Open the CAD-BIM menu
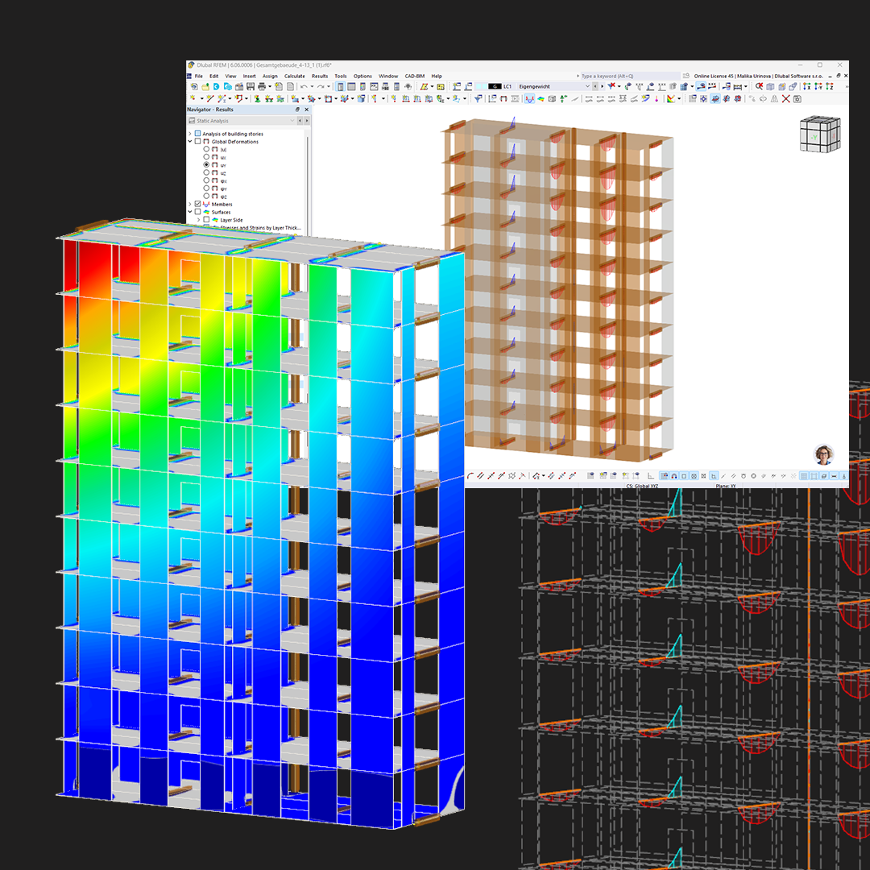Viewport: 870px width, 870px height. (413, 76)
